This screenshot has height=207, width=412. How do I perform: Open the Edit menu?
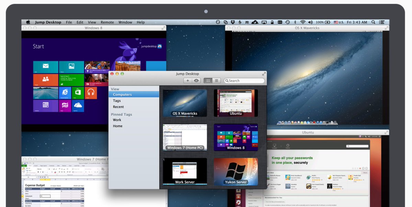80,22
